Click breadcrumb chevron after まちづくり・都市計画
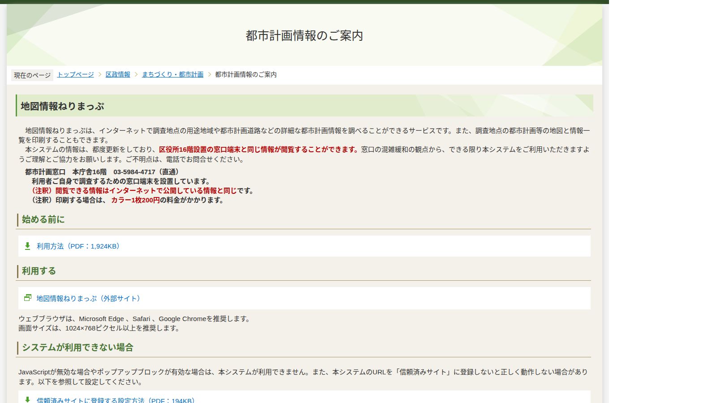This screenshot has height=403, width=717. click(x=209, y=74)
